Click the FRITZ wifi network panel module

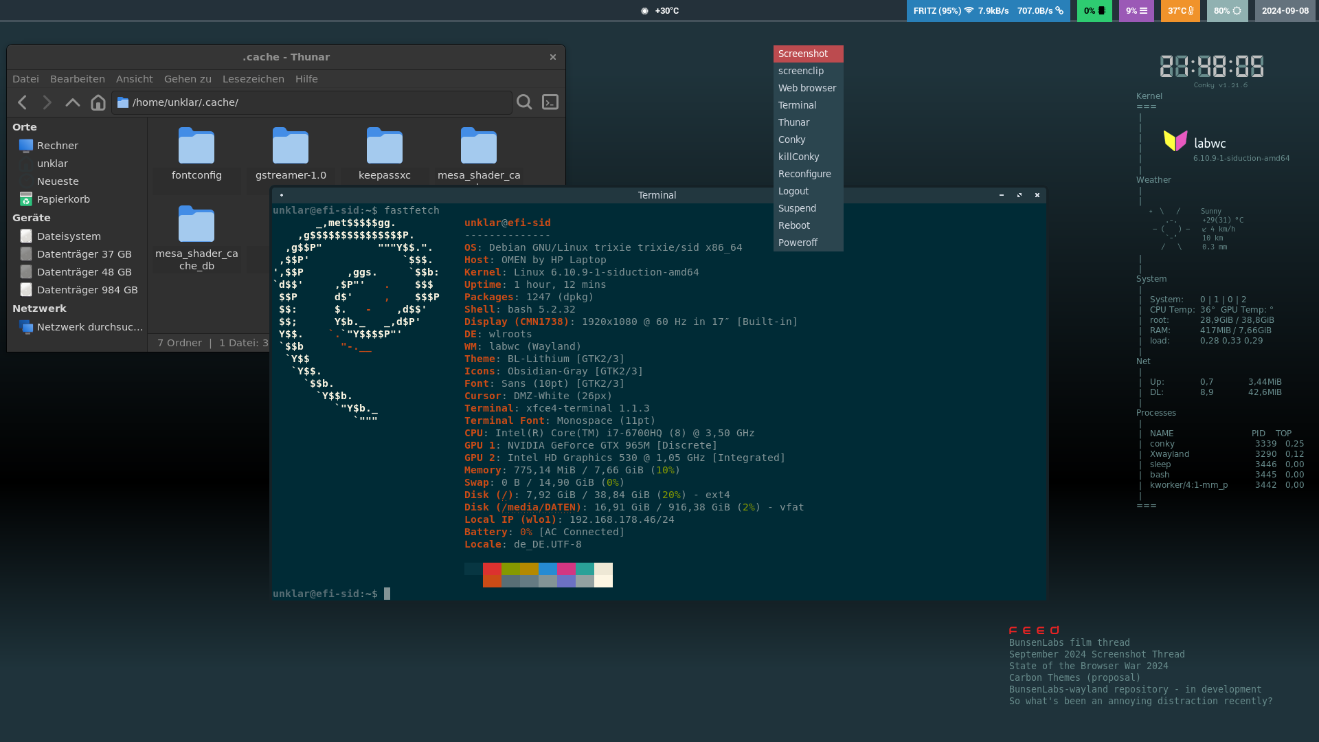click(x=988, y=11)
